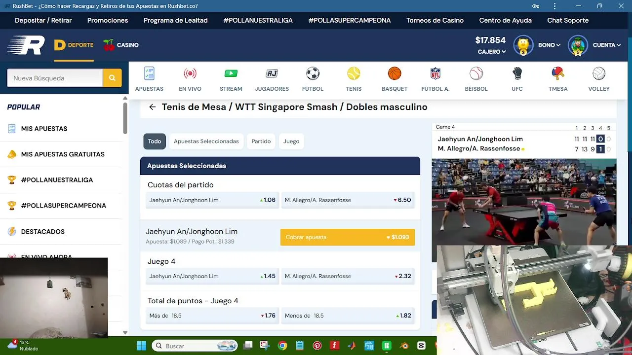Bet on Jaehyun An/Jonghoon Lim match odds 1.06
This screenshot has width=632, height=355.
click(x=212, y=200)
